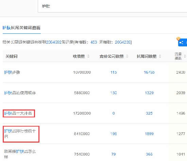Sort by 流量指数 column arrows
This screenshot has width=187, height=161.
coord(185,56)
